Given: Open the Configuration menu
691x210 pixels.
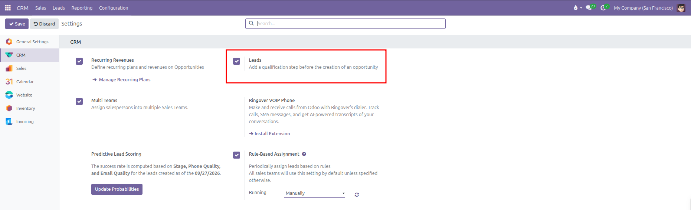Looking at the screenshot, I should point(114,8).
